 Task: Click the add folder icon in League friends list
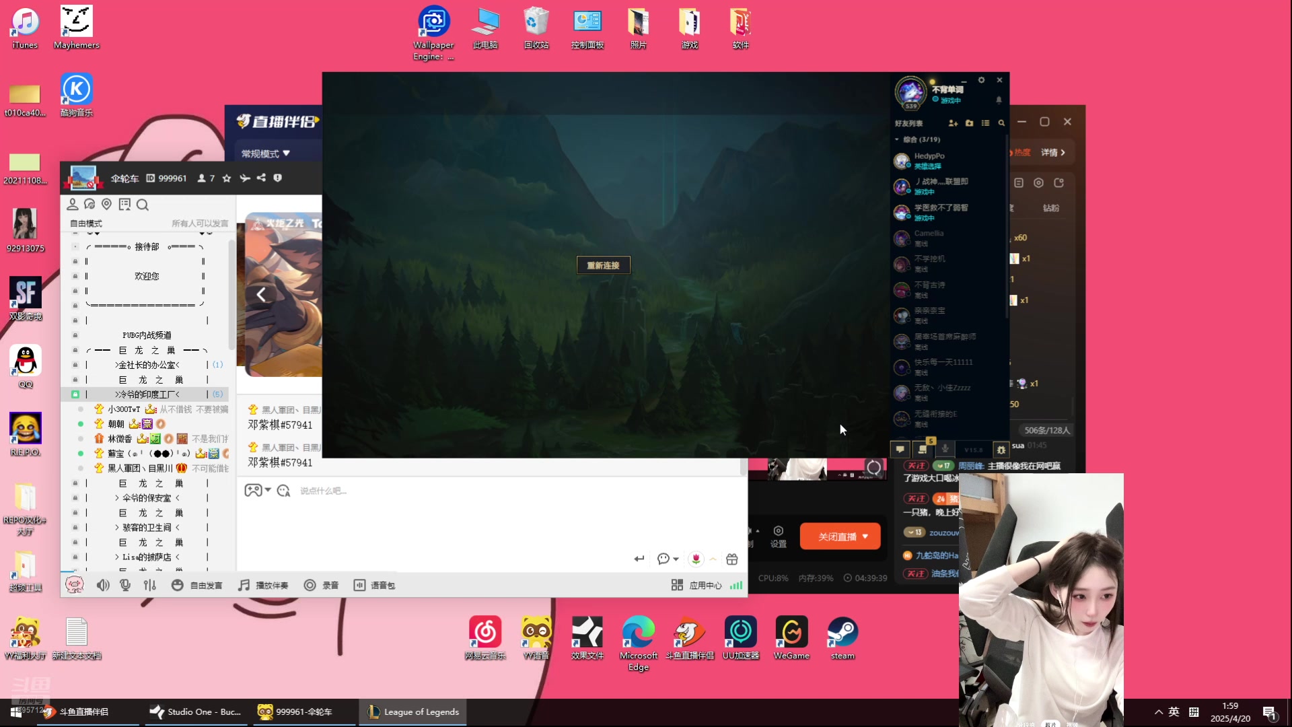coord(969,123)
